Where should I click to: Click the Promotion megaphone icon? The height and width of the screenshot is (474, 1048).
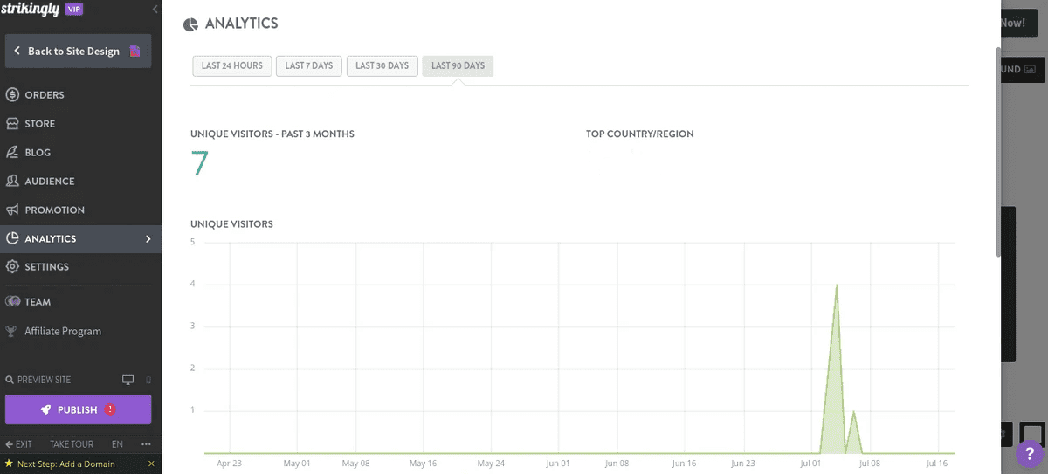(12, 210)
